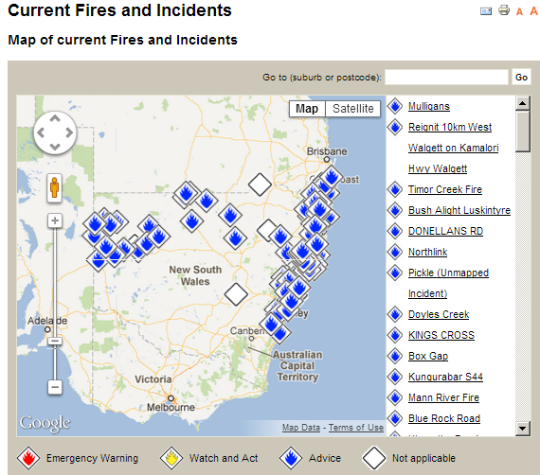Viewport: 540px width, 475px height.
Task: Switch to the Map view tab
Action: pyautogui.click(x=307, y=109)
